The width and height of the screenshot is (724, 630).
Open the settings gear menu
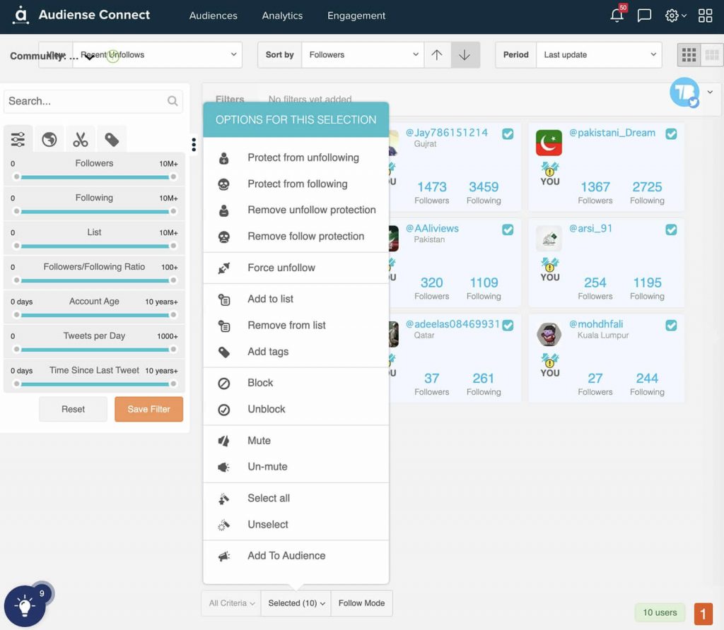coord(675,16)
